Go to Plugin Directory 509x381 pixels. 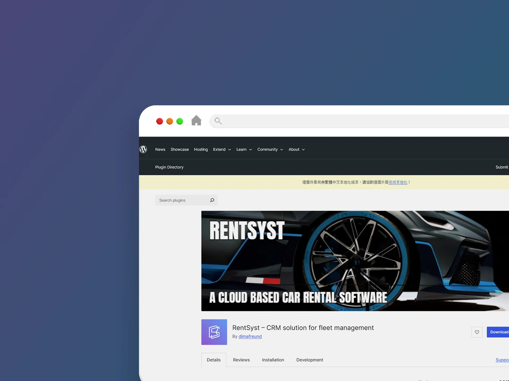pyautogui.click(x=169, y=167)
